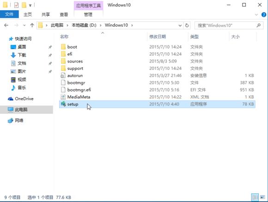Click the Forward navigation arrow
Image resolution: width=268 pixels, height=202 pixels.
(17, 25)
